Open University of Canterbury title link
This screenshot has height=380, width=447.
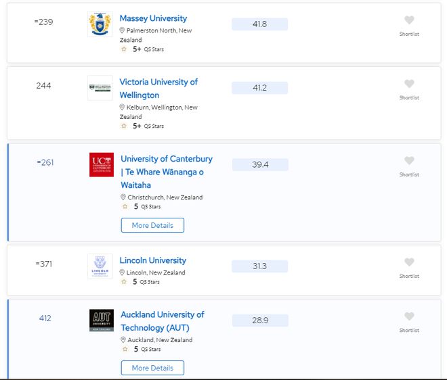tap(167, 172)
